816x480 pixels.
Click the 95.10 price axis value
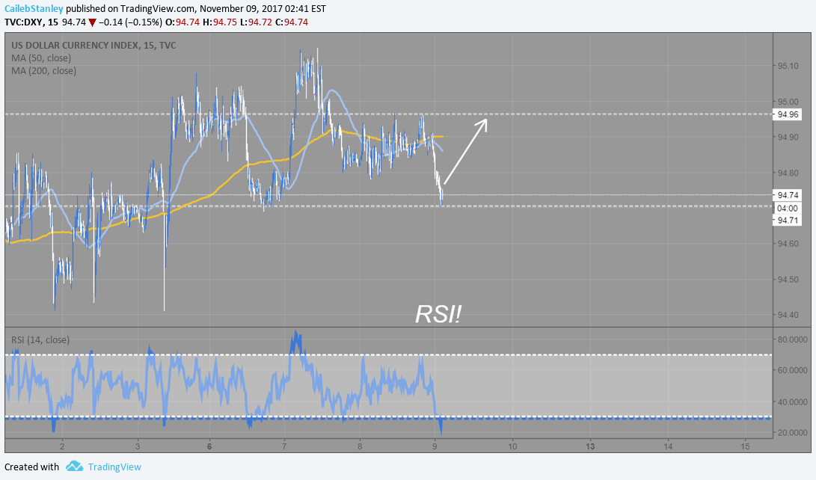pyautogui.click(x=788, y=66)
